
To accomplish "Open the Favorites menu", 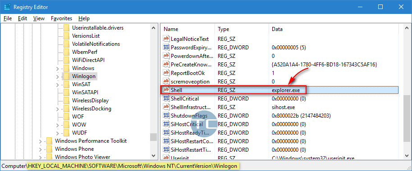I will click(61, 18).
